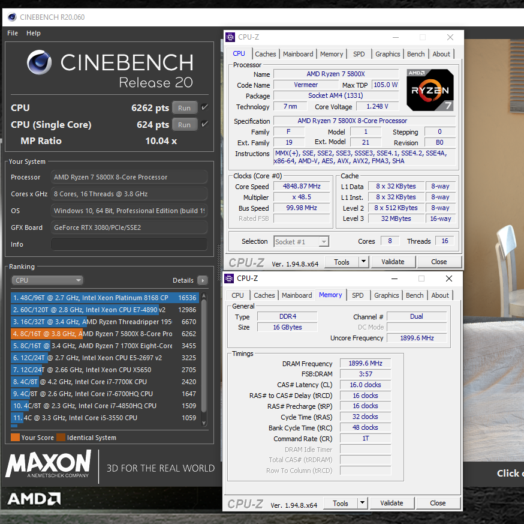Click the down arrow of Ranking scrollbar

point(204,423)
